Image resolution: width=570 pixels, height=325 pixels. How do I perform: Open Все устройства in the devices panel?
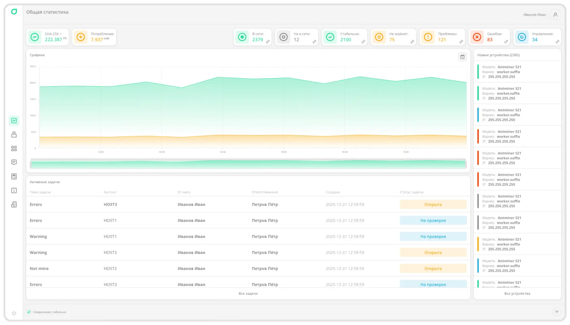pyautogui.click(x=517, y=294)
